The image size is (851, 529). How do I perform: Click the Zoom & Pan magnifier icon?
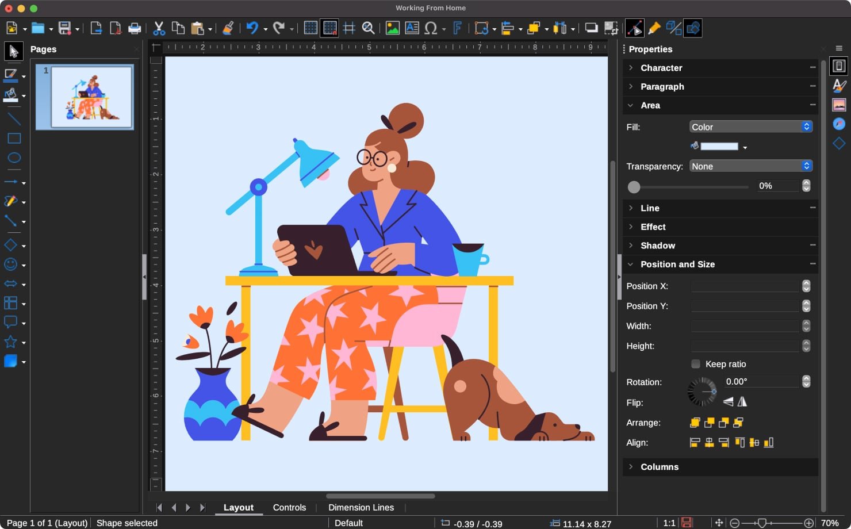(368, 28)
